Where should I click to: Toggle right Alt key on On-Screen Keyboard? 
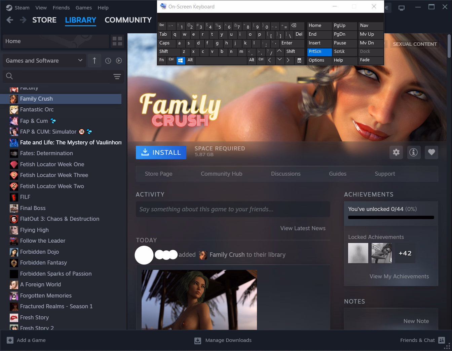(x=252, y=60)
